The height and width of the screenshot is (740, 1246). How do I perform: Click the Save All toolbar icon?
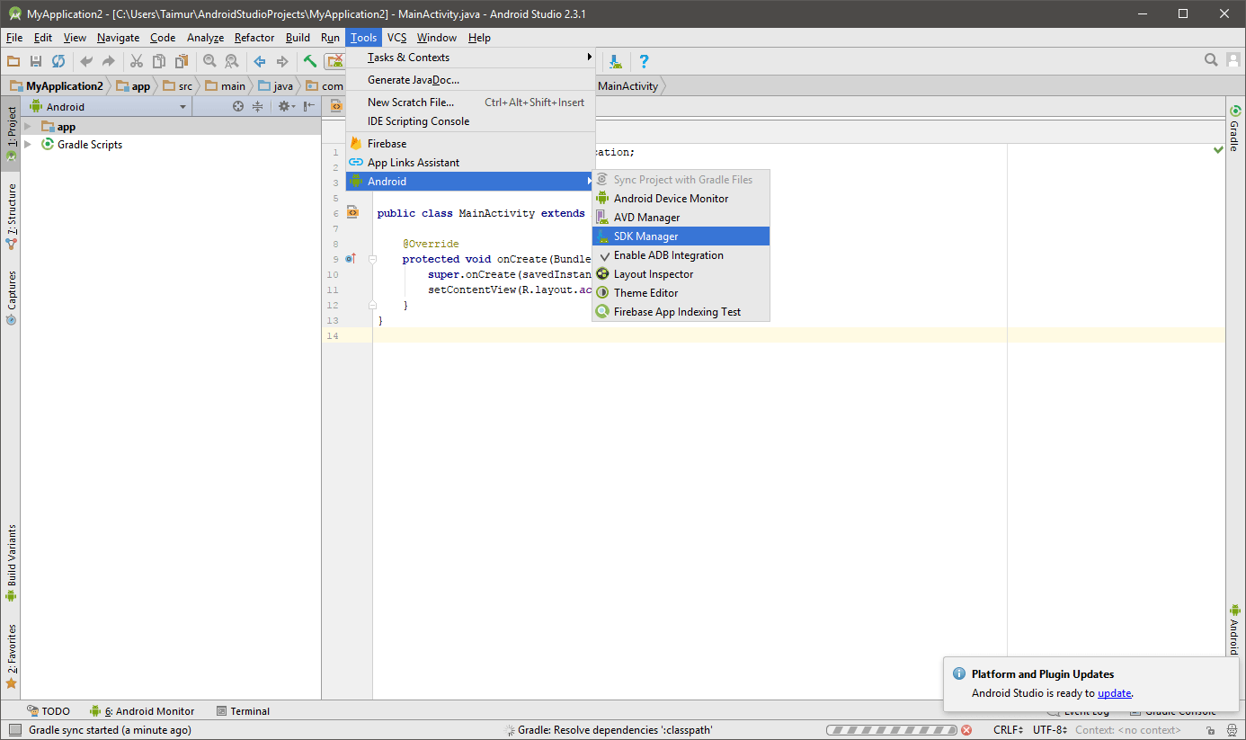coord(36,61)
